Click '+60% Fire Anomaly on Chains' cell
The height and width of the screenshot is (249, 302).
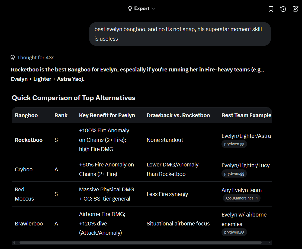click(106, 169)
